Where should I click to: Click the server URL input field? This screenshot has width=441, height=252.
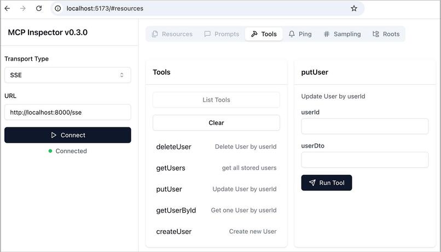(67, 113)
